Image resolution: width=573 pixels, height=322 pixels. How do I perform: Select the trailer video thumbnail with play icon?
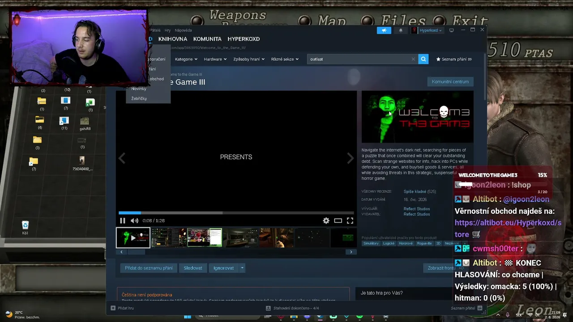click(133, 237)
